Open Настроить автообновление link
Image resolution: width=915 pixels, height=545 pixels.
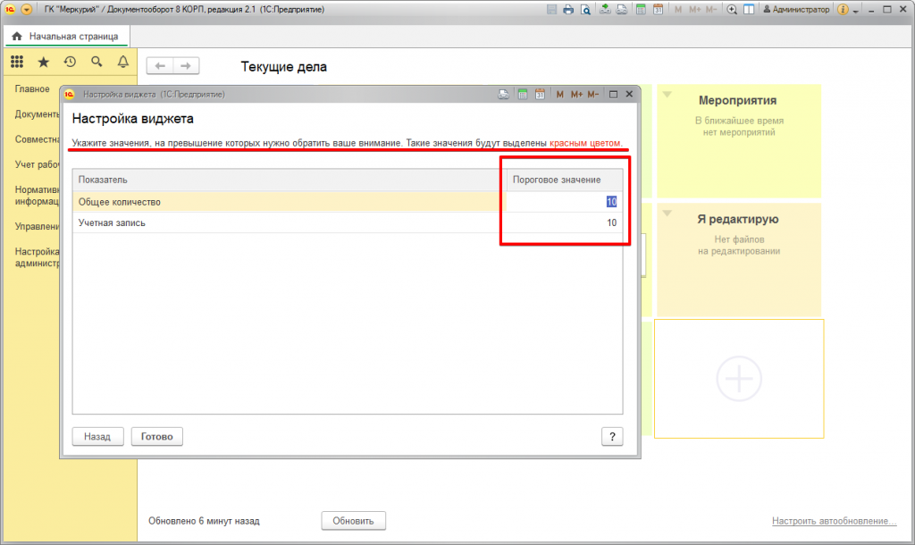834,521
